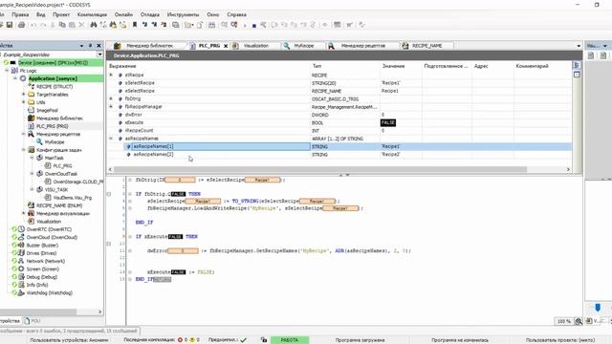
Task: Click the PLC_PRG (PRG) icon in device tree
Action: point(32,126)
